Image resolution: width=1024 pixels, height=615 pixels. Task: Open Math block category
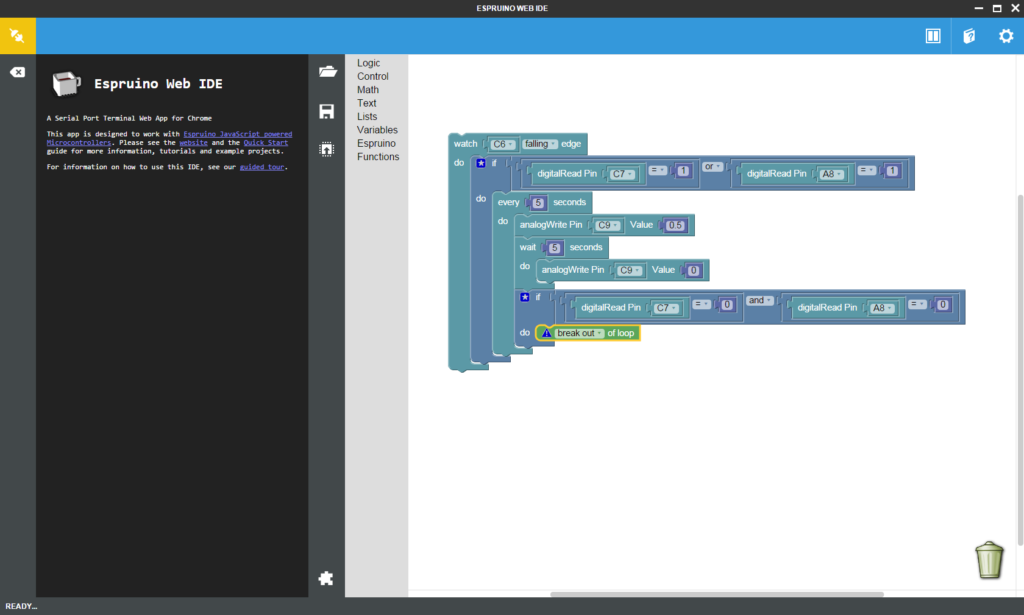click(368, 90)
